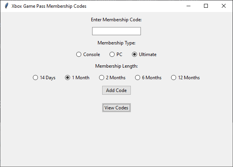Click the window title text

(x=49, y=6)
